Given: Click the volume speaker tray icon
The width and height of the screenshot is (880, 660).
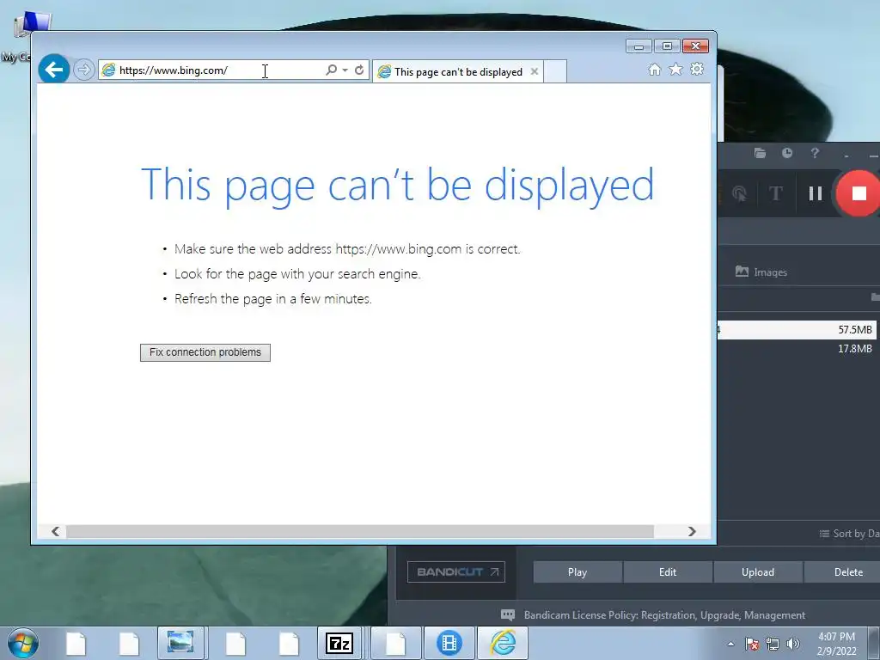Looking at the screenshot, I should 793,644.
